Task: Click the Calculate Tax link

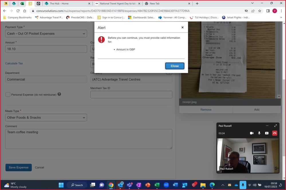Action: pos(14,63)
